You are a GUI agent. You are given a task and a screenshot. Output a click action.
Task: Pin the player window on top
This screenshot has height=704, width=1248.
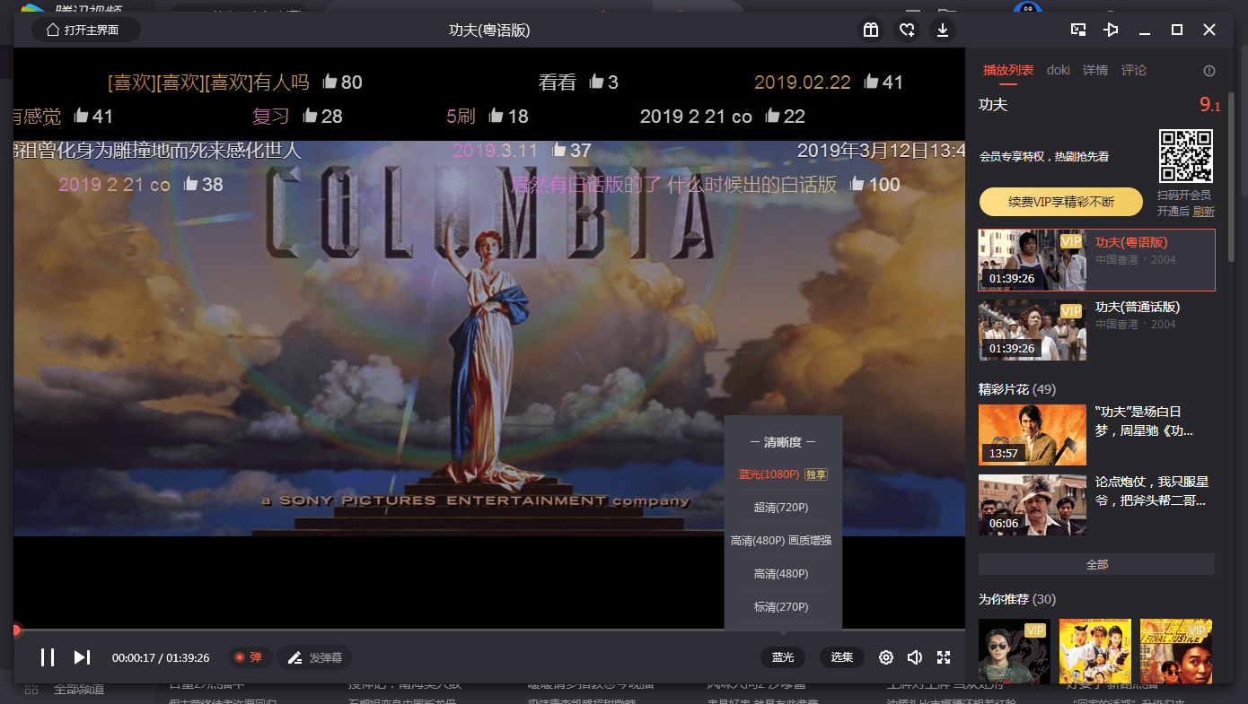coord(1112,30)
